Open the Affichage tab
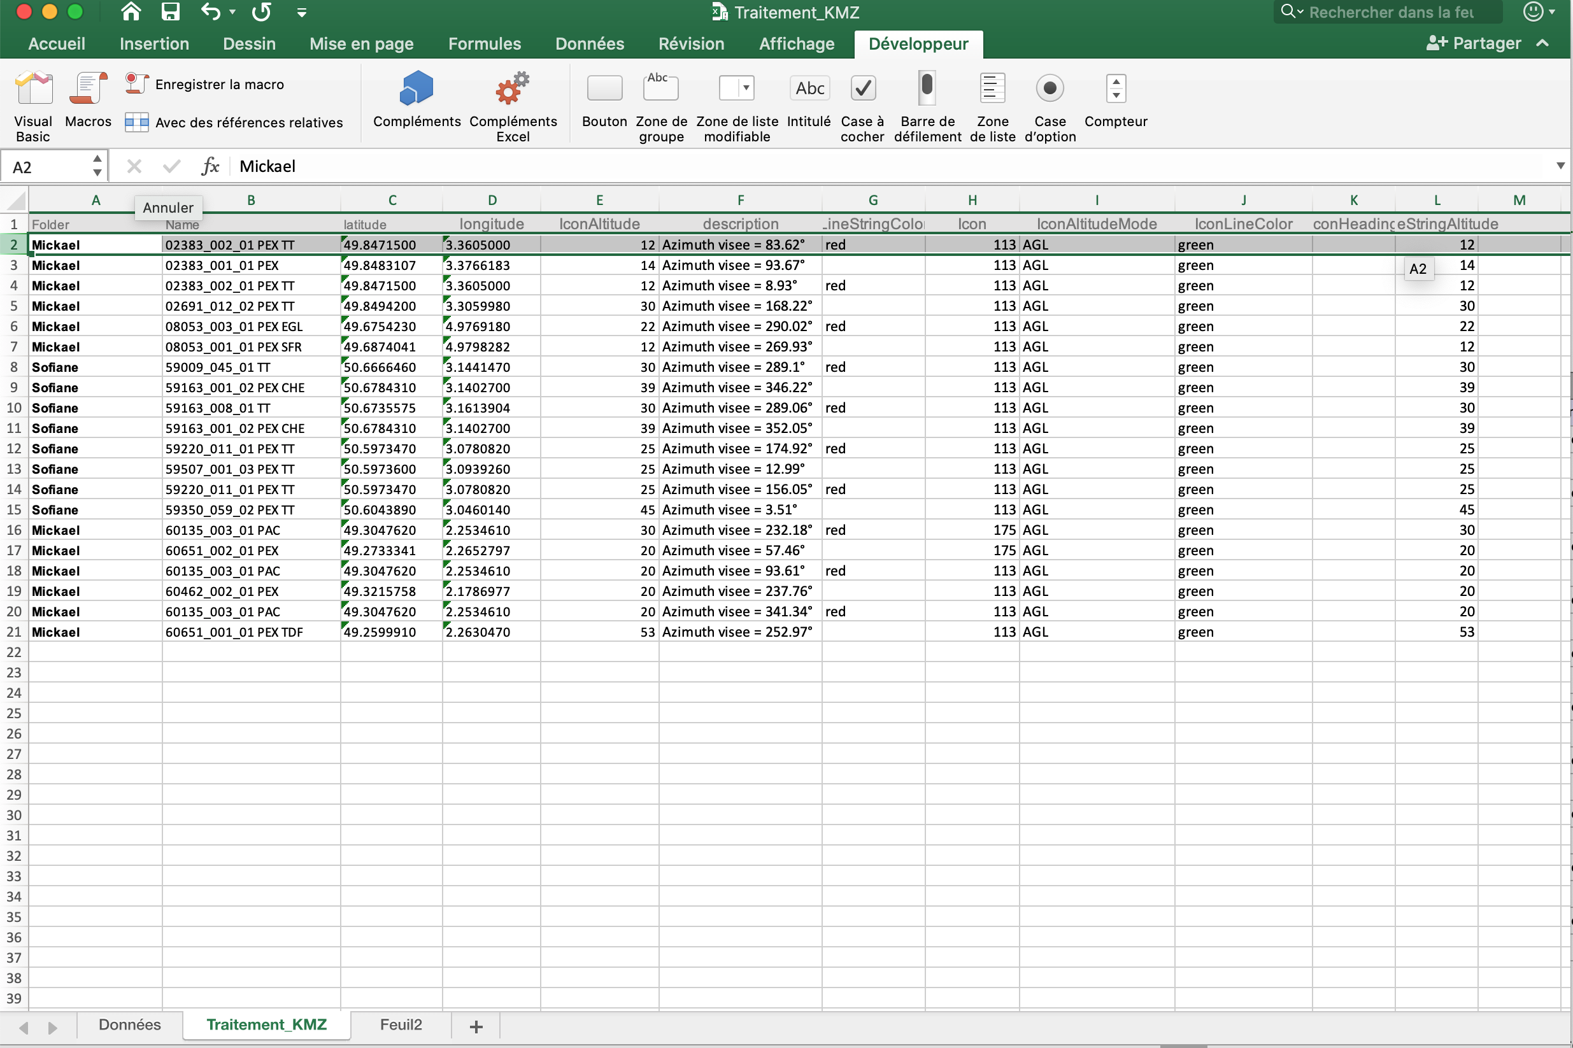Image resolution: width=1573 pixels, height=1048 pixels. (x=797, y=44)
